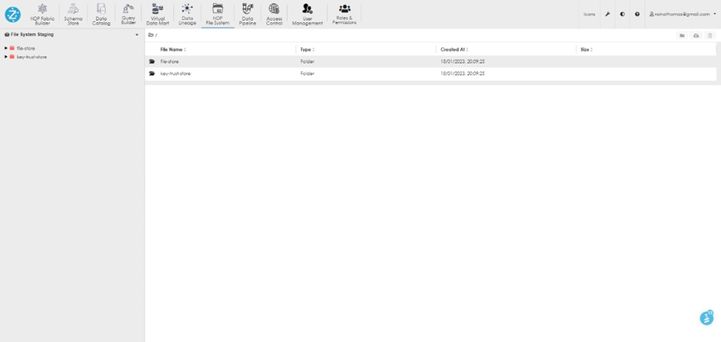Viewport: 721px width, 342px height.
Task: Open the Data Lineage view
Action: [187, 14]
